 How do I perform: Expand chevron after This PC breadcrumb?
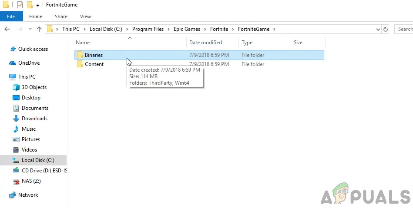84,29
